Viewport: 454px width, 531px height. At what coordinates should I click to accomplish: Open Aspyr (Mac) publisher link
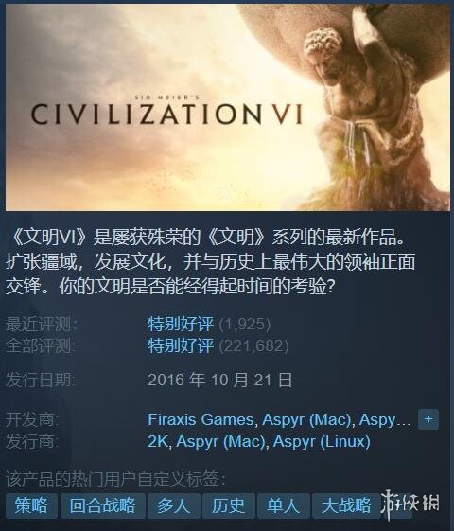point(220,442)
